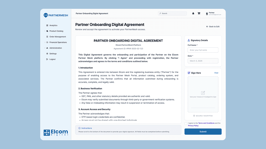Click the Settings gear icon in sidebar
266x149 pixels.
pyautogui.click(x=47, y=54)
